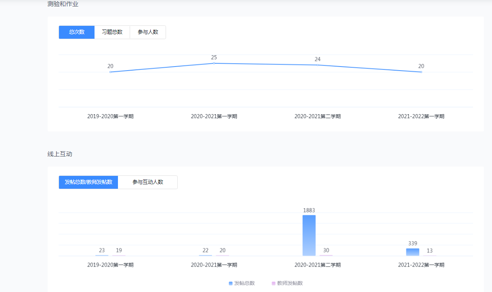Click the purple bar labeled 30

click(x=326, y=255)
